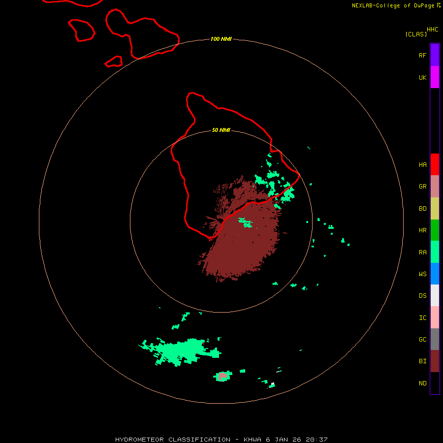Click the BI legend label

pos(422,361)
